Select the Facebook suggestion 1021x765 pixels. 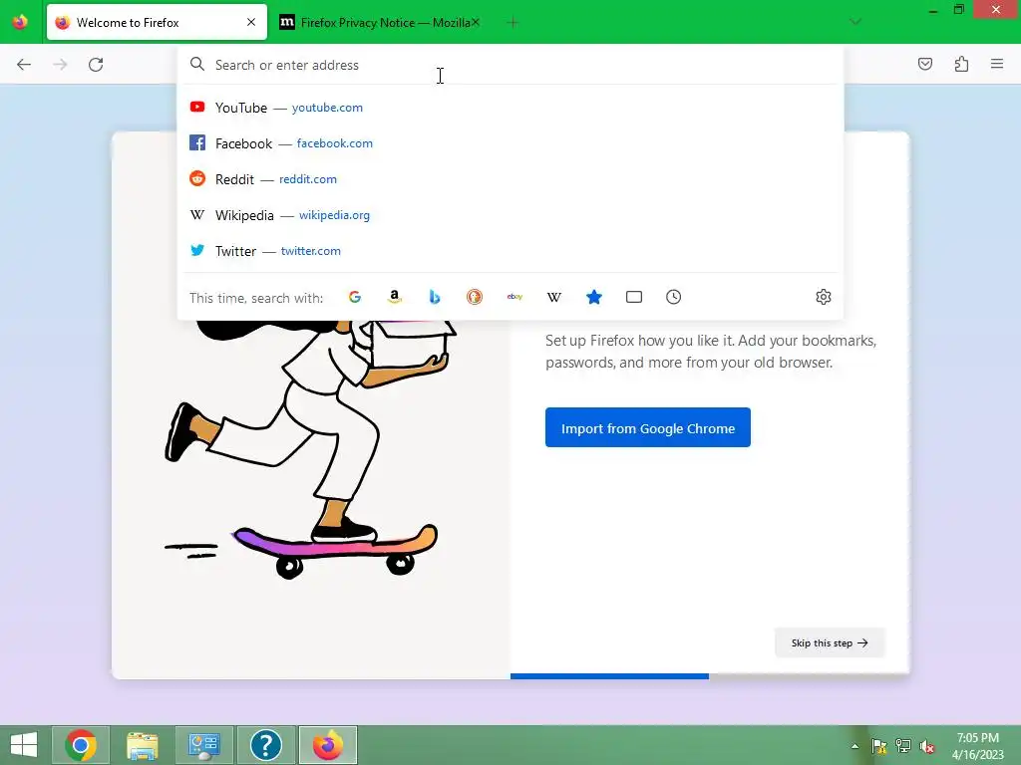(x=510, y=143)
